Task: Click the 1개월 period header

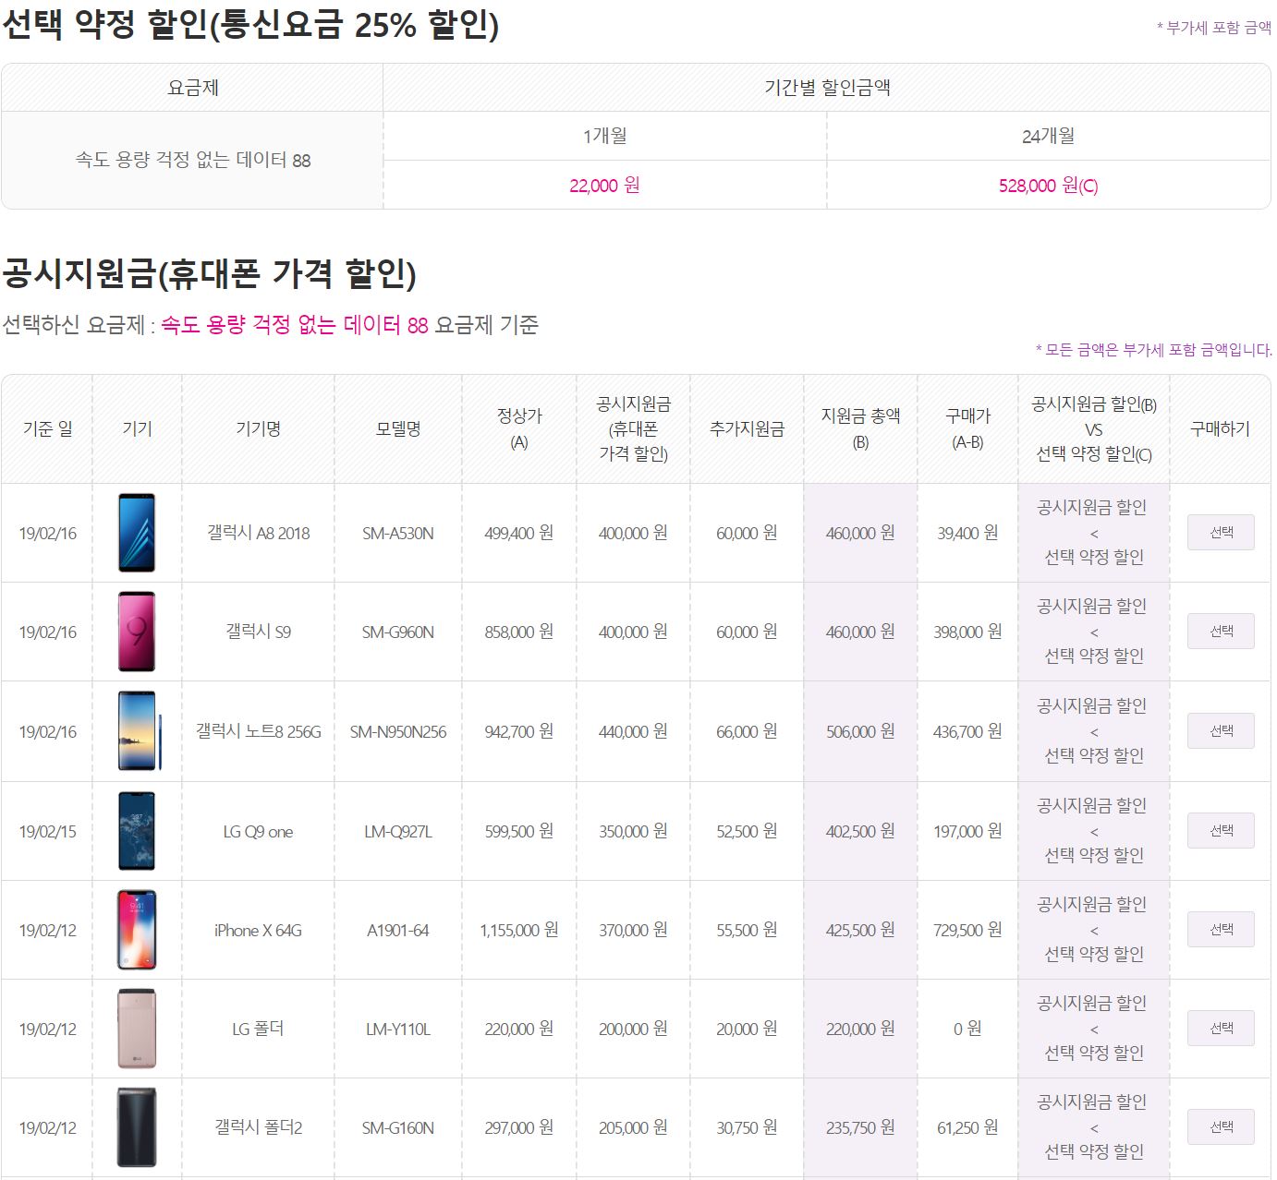Action: point(604,136)
